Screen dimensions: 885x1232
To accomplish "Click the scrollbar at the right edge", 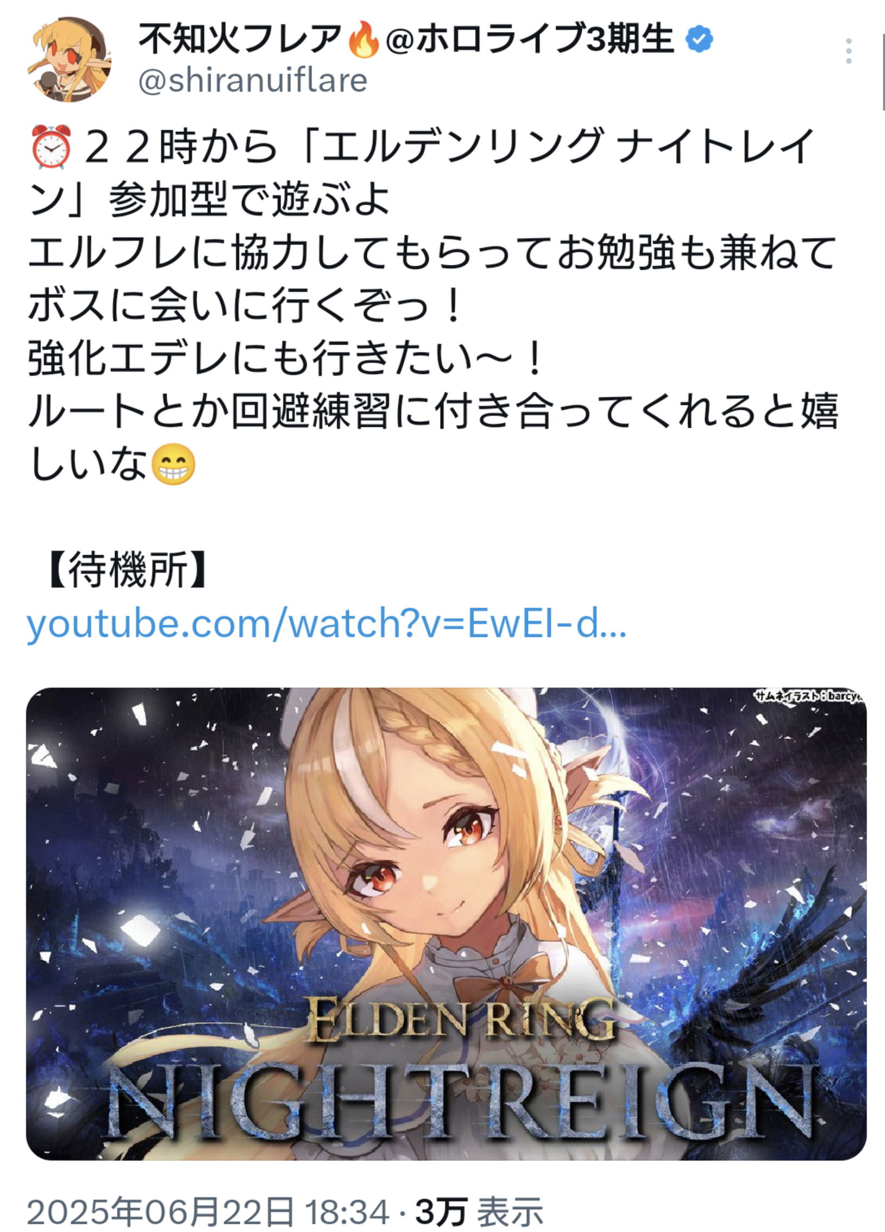I will point(882,54).
